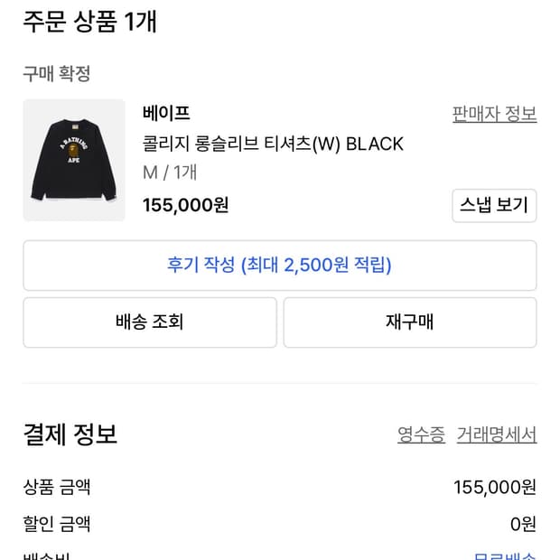The width and height of the screenshot is (560, 560).
Task: Click the 0원 discount amount
Action: point(522,524)
